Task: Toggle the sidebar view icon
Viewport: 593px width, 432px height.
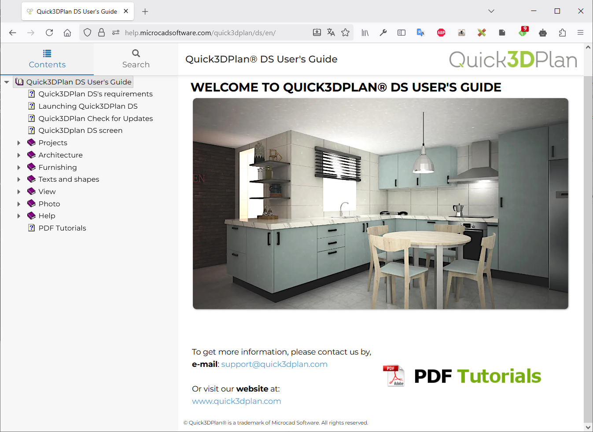Action: coord(401,33)
